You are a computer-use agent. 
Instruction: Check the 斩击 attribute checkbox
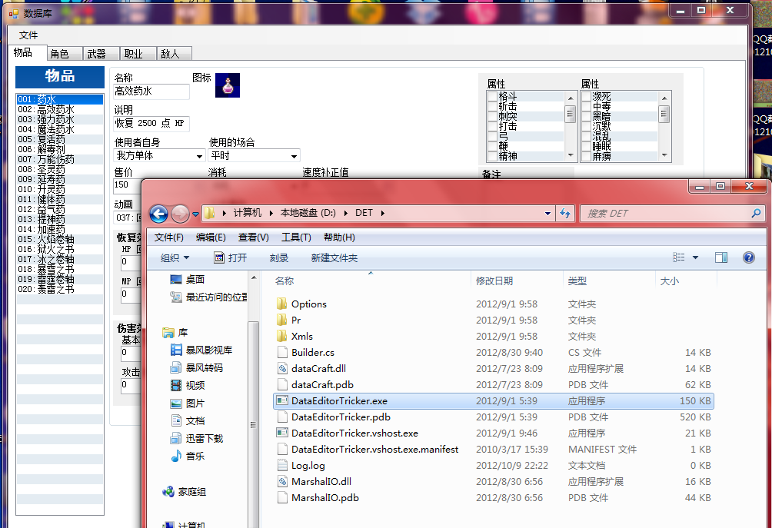(492, 106)
